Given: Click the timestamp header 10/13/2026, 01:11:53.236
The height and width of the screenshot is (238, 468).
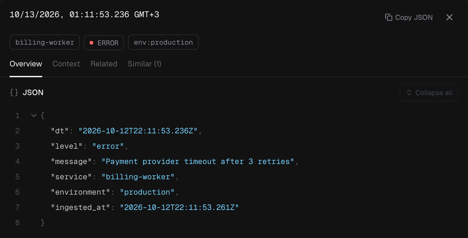Looking at the screenshot, I should coord(84,15).
